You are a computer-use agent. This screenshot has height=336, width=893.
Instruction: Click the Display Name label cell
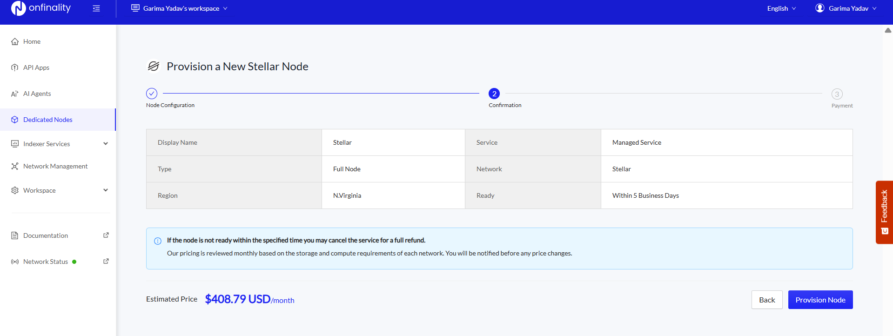pos(234,142)
